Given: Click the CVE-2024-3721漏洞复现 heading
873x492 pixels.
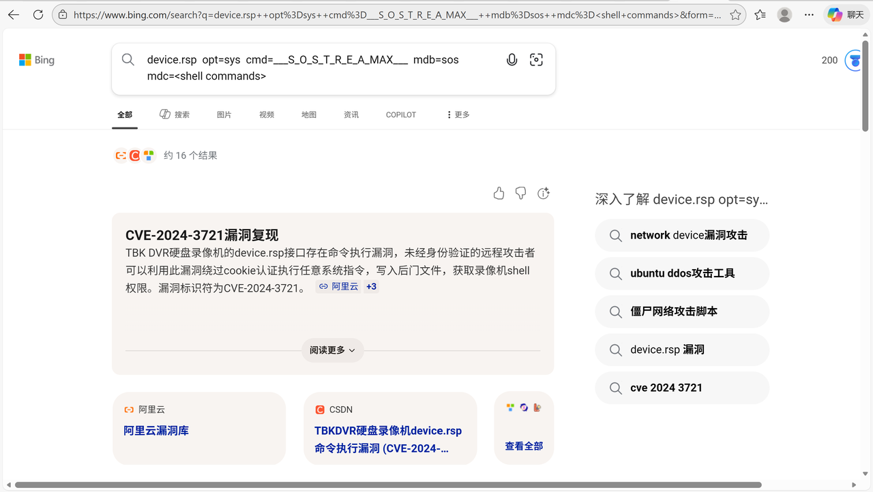Looking at the screenshot, I should point(202,236).
